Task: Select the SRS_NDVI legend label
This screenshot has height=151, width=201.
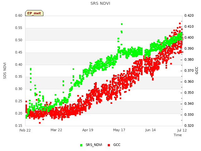Action: click(94, 145)
